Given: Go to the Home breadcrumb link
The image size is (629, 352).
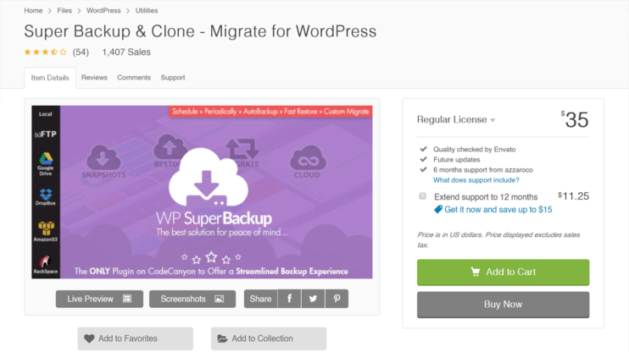Looking at the screenshot, I should (x=33, y=10).
